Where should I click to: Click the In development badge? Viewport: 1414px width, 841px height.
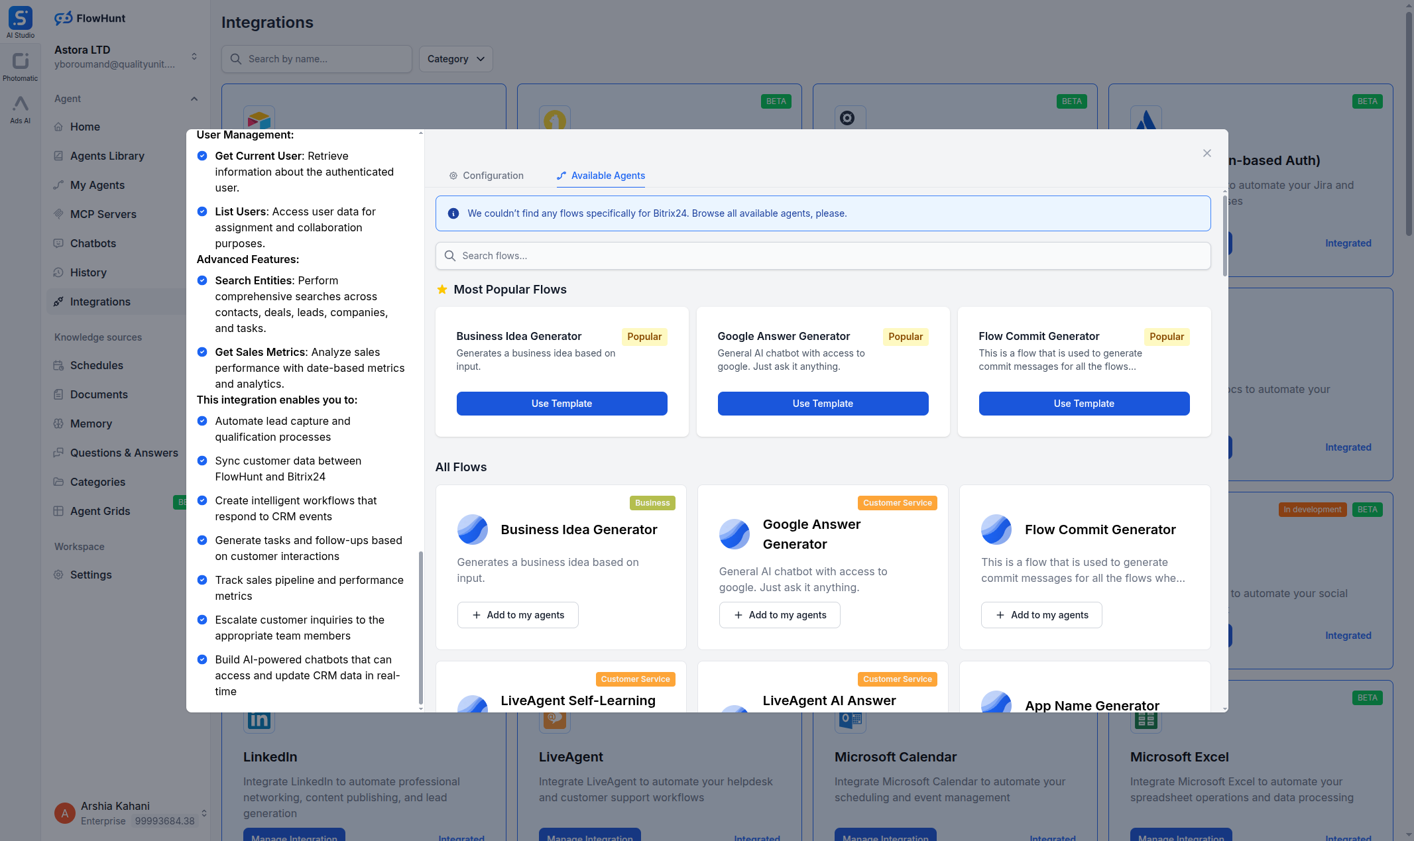tap(1312, 510)
